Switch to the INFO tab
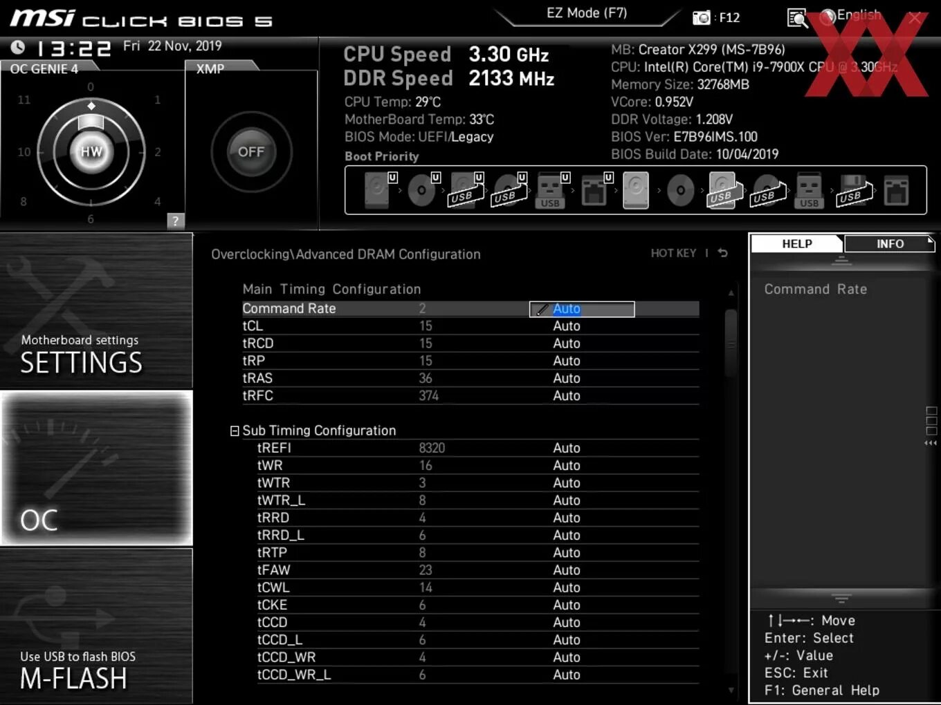The width and height of the screenshot is (941, 705). coord(890,244)
